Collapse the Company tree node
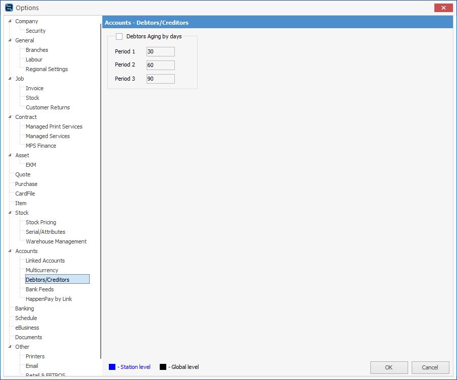457x380 pixels. (x=10, y=21)
